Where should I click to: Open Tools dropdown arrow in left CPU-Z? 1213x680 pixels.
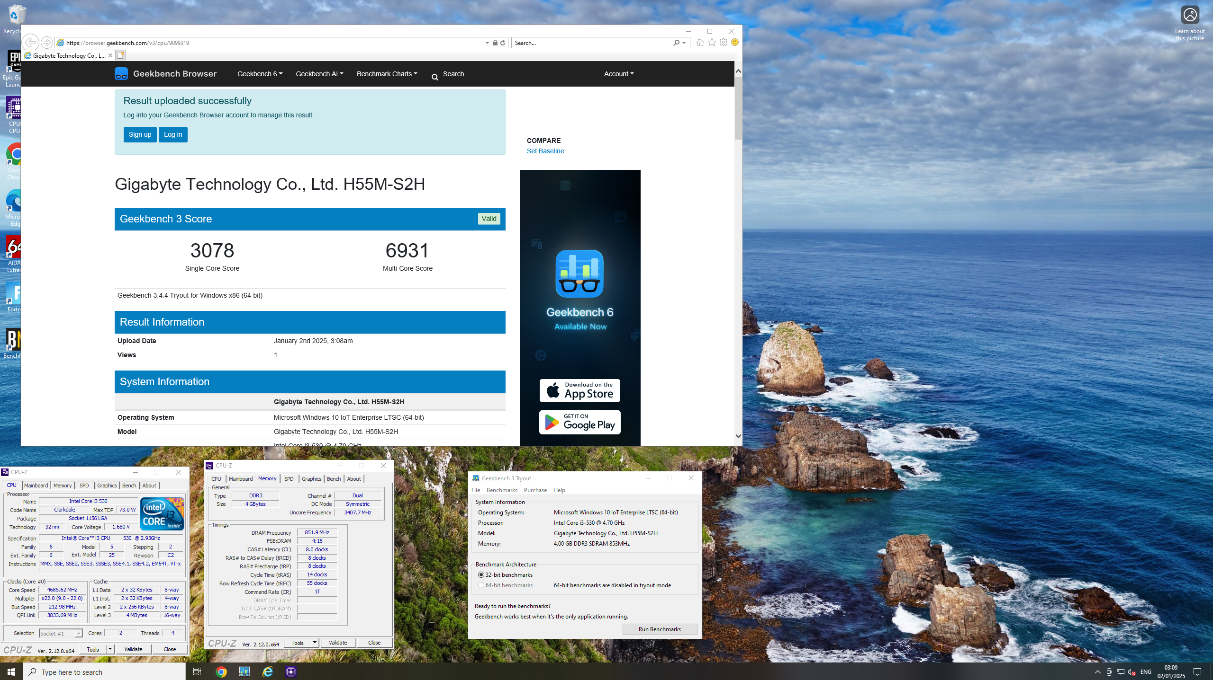coord(110,649)
